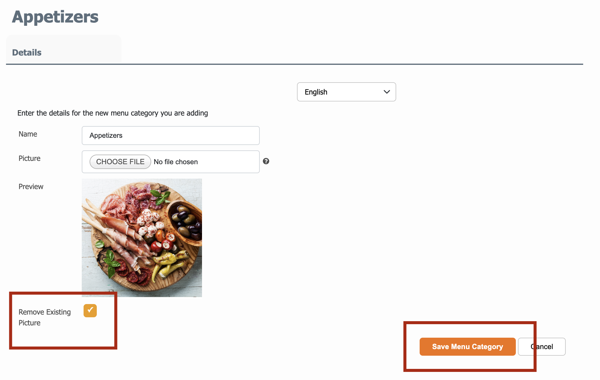Click the 'Name' field label
The width and height of the screenshot is (600, 380).
[x=28, y=134]
